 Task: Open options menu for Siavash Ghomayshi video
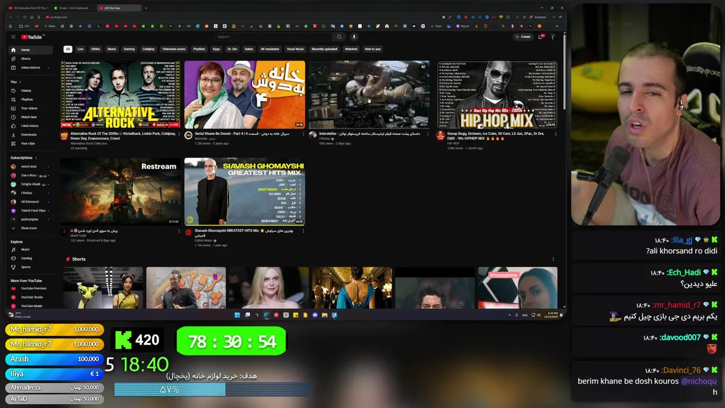coord(303,231)
